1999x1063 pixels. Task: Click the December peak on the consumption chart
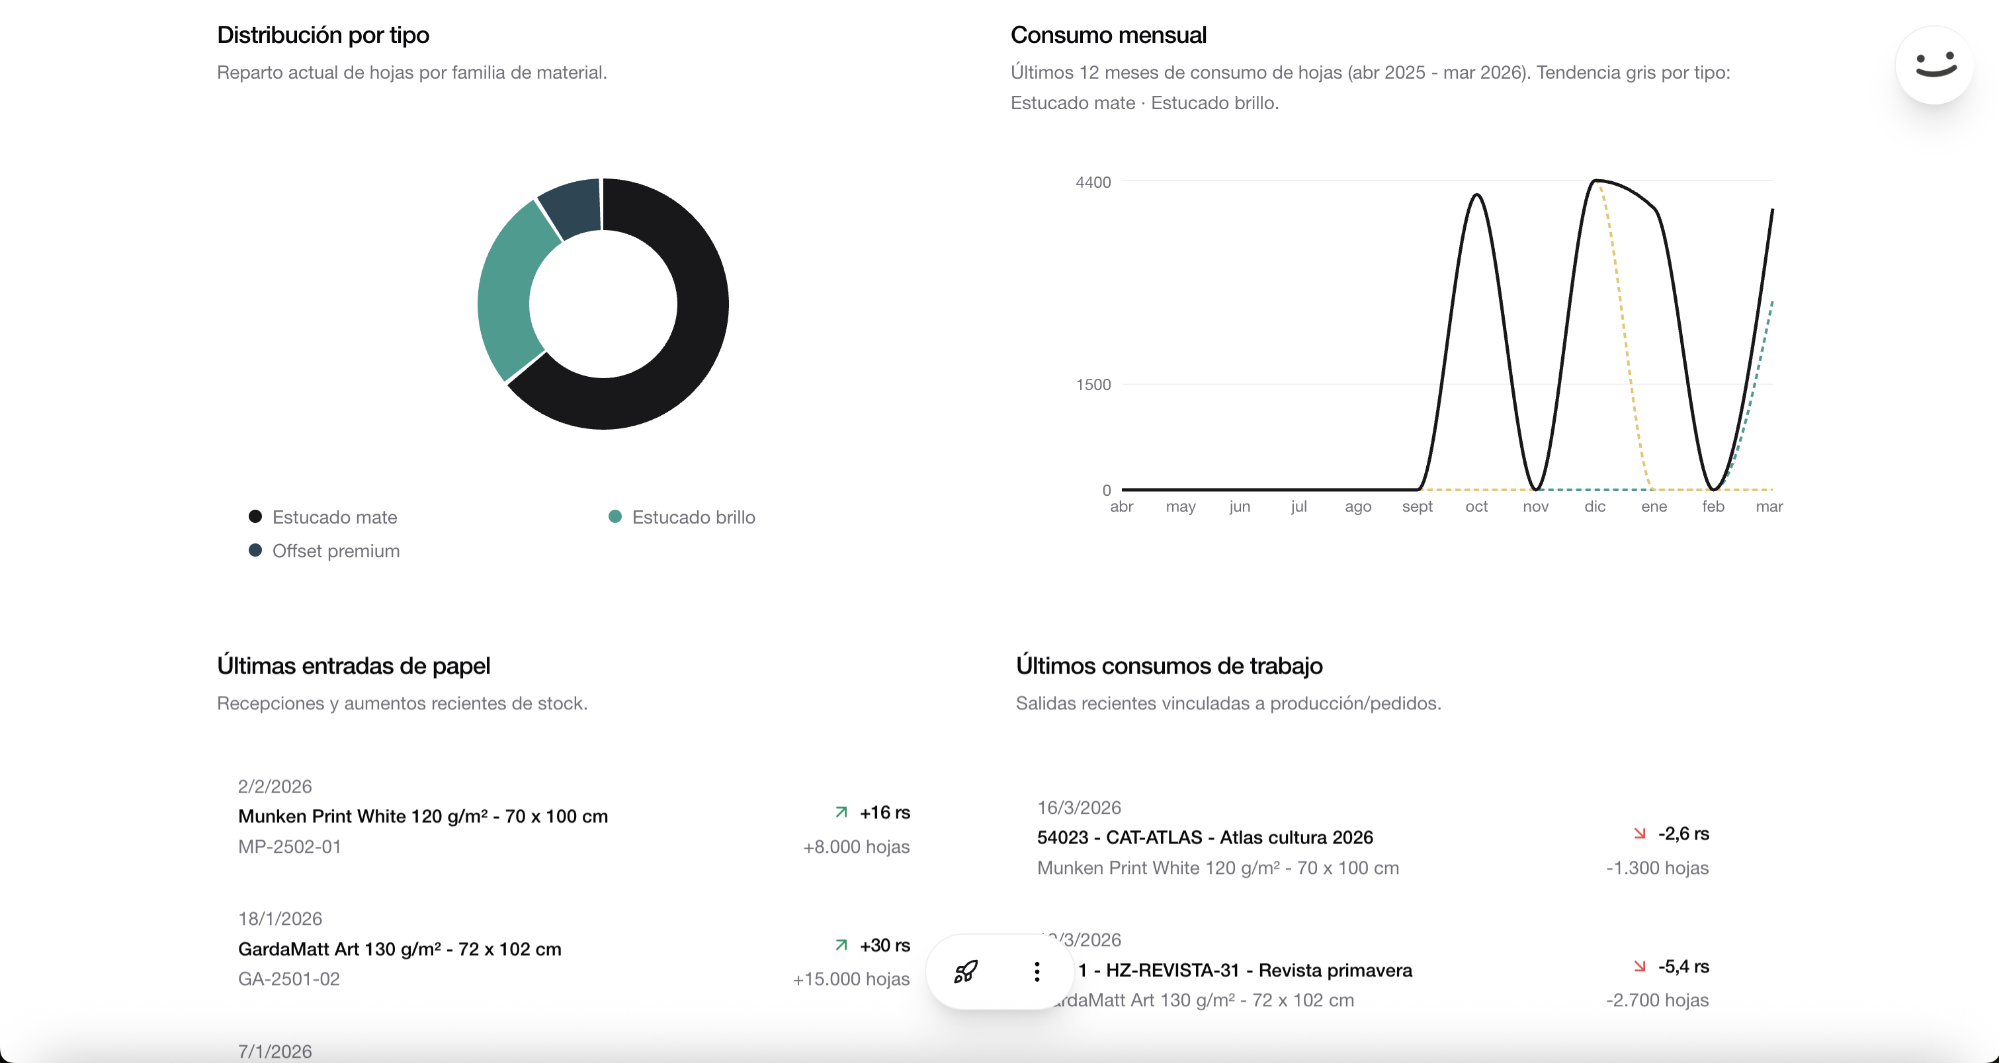point(1597,182)
